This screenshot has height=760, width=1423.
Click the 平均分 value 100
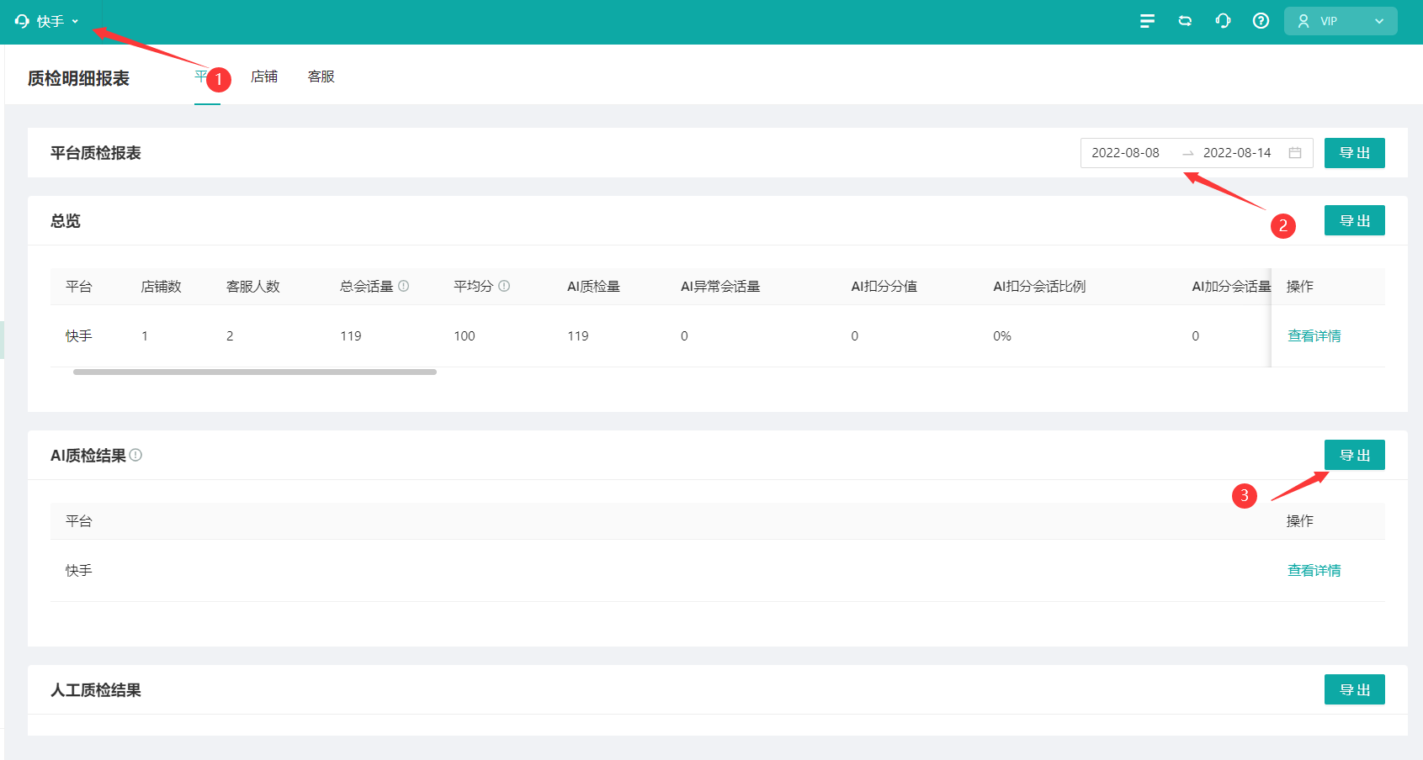(465, 336)
